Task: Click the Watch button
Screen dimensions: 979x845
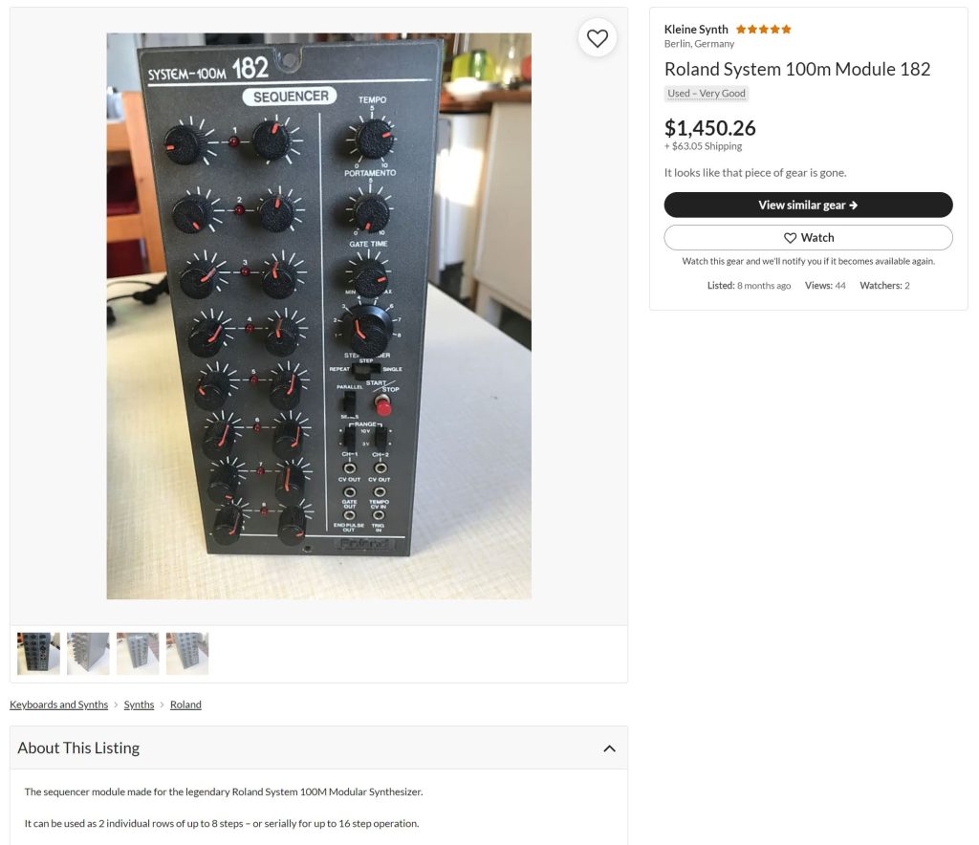Action: coord(808,238)
